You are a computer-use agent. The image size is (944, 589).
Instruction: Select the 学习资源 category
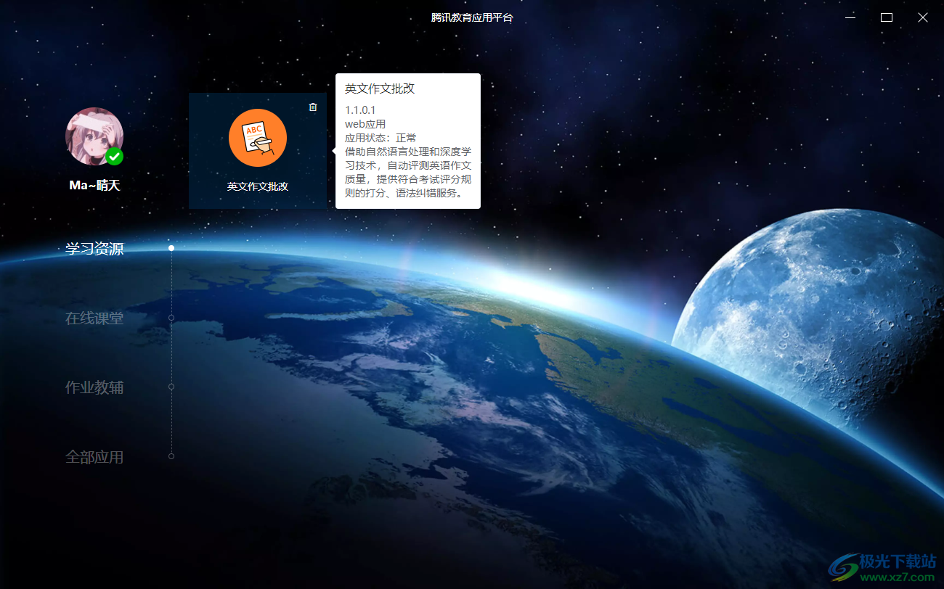94,249
